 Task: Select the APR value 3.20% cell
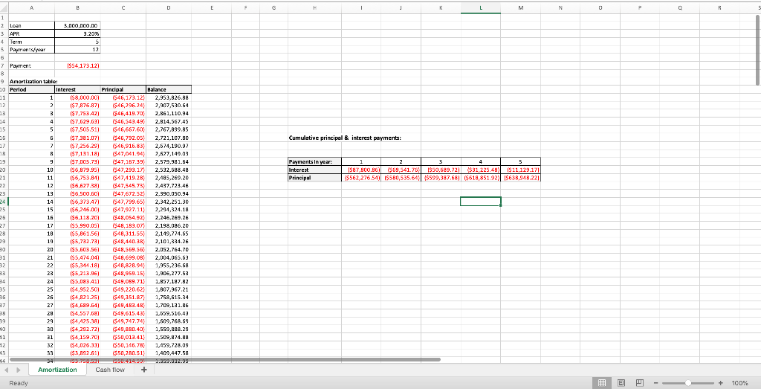point(77,33)
